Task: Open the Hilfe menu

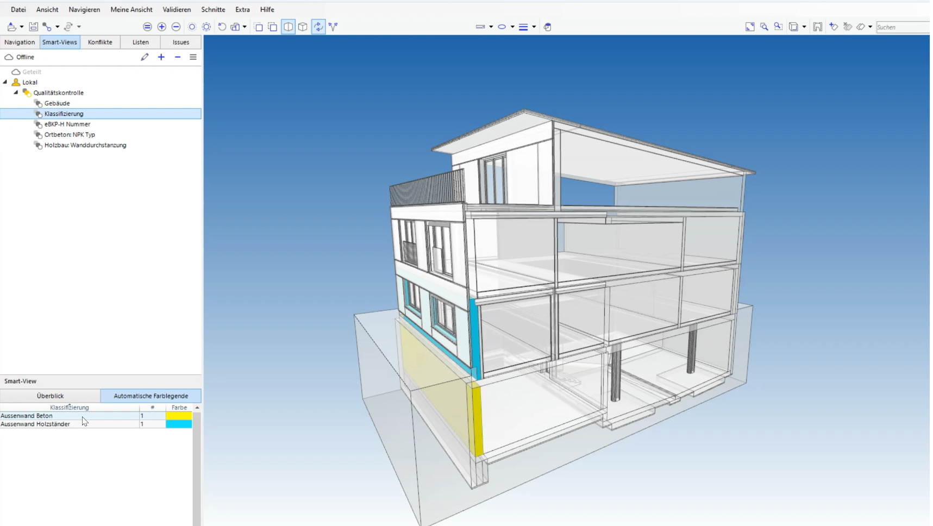Action: click(267, 9)
